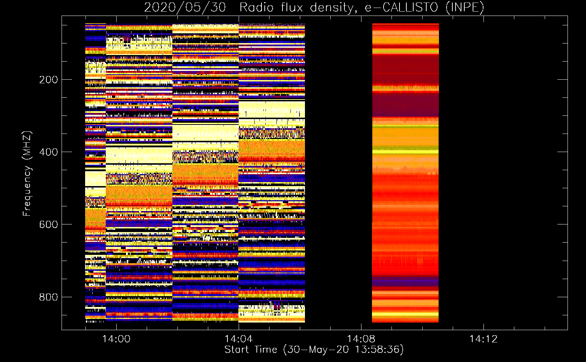Click the red-orange spectrogram block near 14:09

[x=405, y=173]
